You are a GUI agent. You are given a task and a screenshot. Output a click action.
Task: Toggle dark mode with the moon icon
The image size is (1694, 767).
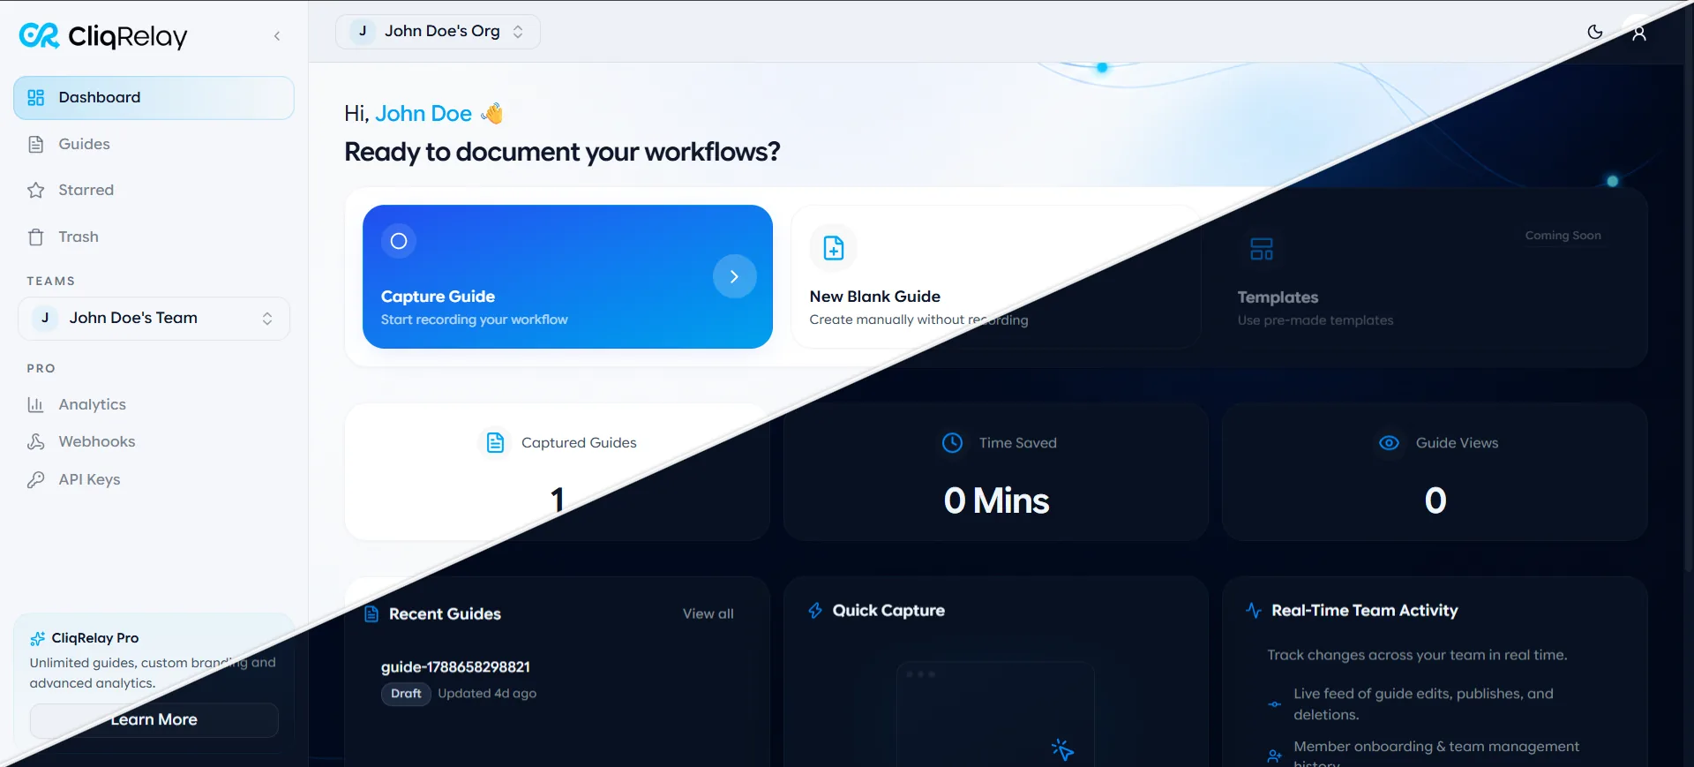1595,33
